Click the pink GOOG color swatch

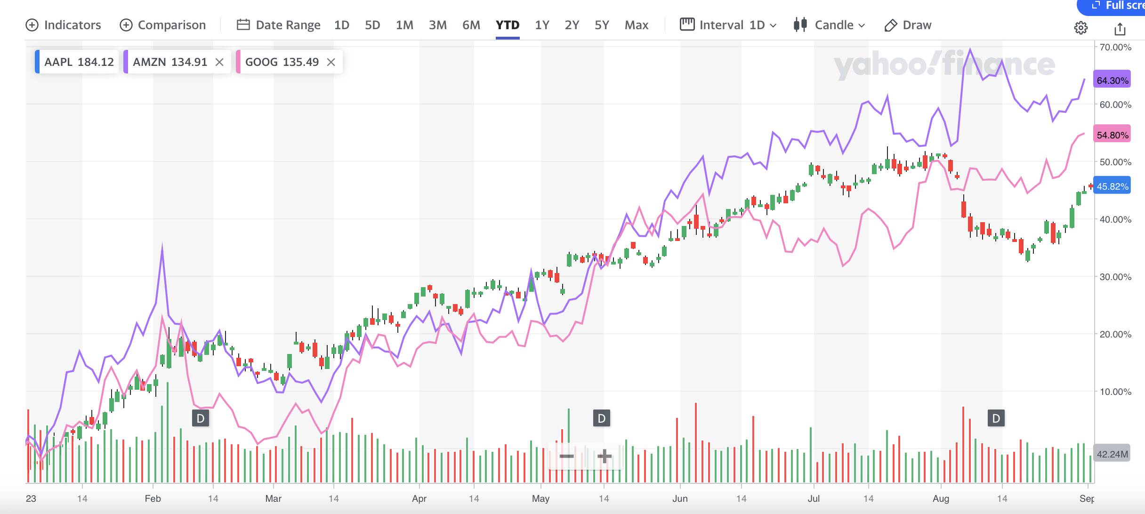238,62
